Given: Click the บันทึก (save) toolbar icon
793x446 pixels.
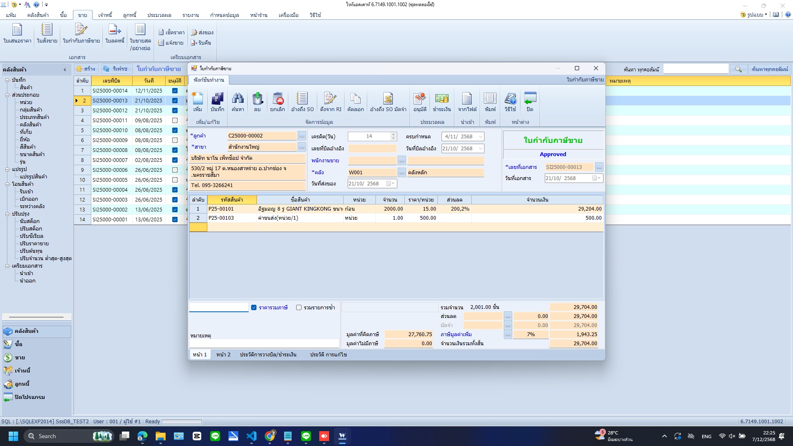Looking at the screenshot, I should pos(217,102).
